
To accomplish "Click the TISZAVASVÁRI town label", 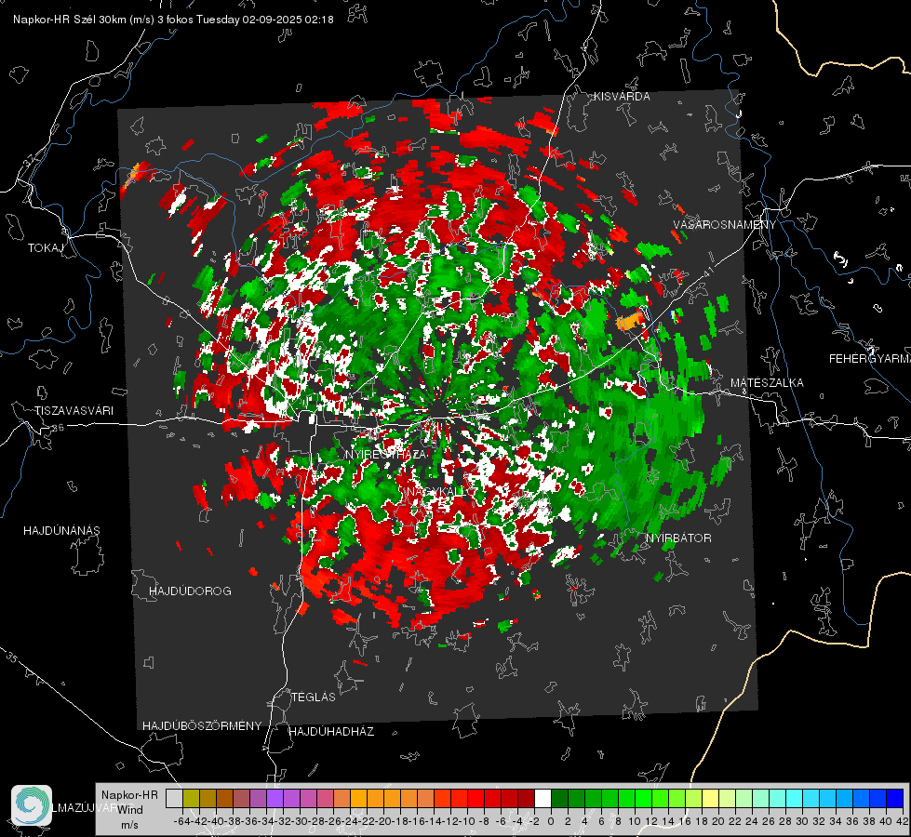I will click(x=74, y=411).
